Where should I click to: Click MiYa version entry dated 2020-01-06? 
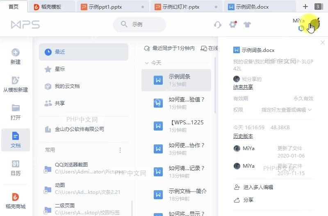pyautogui.click(x=273, y=152)
